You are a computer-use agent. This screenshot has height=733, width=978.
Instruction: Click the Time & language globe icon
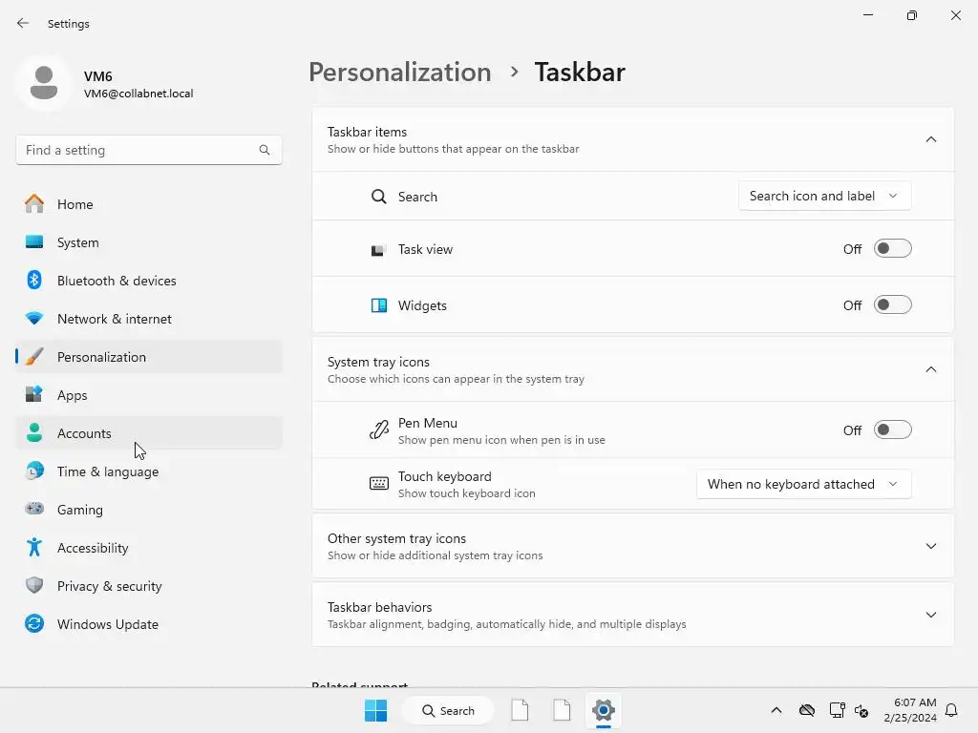tap(34, 471)
